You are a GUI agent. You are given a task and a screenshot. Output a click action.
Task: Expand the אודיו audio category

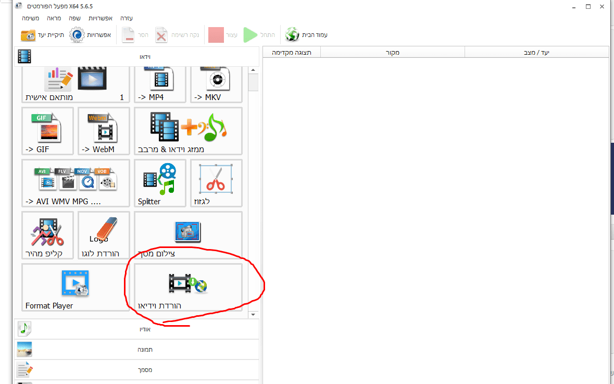point(137,329)
